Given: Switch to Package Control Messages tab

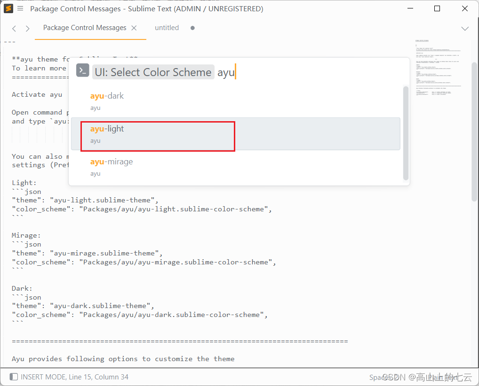Looking at the screenshot, I should [85, 28].
